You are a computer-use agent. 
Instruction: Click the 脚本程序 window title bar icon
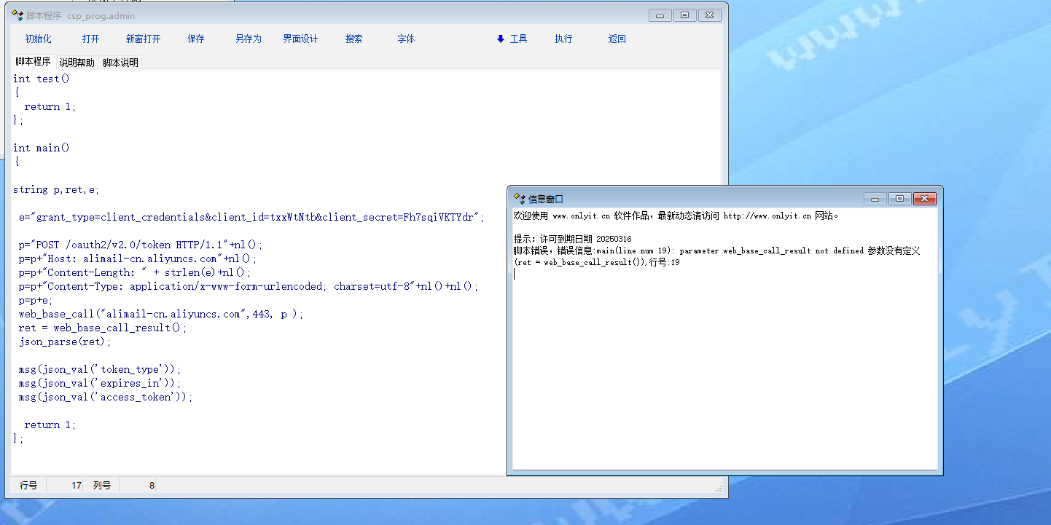point(17,15)
